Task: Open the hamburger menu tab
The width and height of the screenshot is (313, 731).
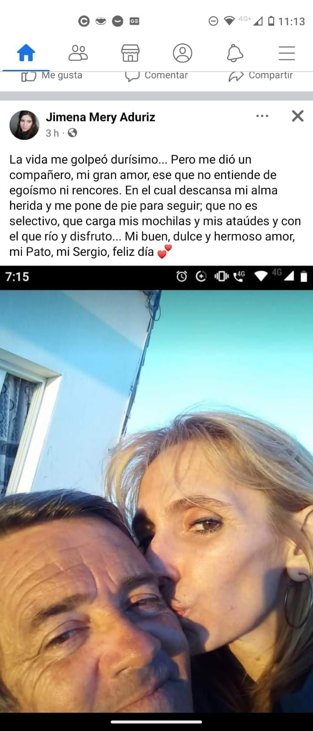Action: coord(287,53)
